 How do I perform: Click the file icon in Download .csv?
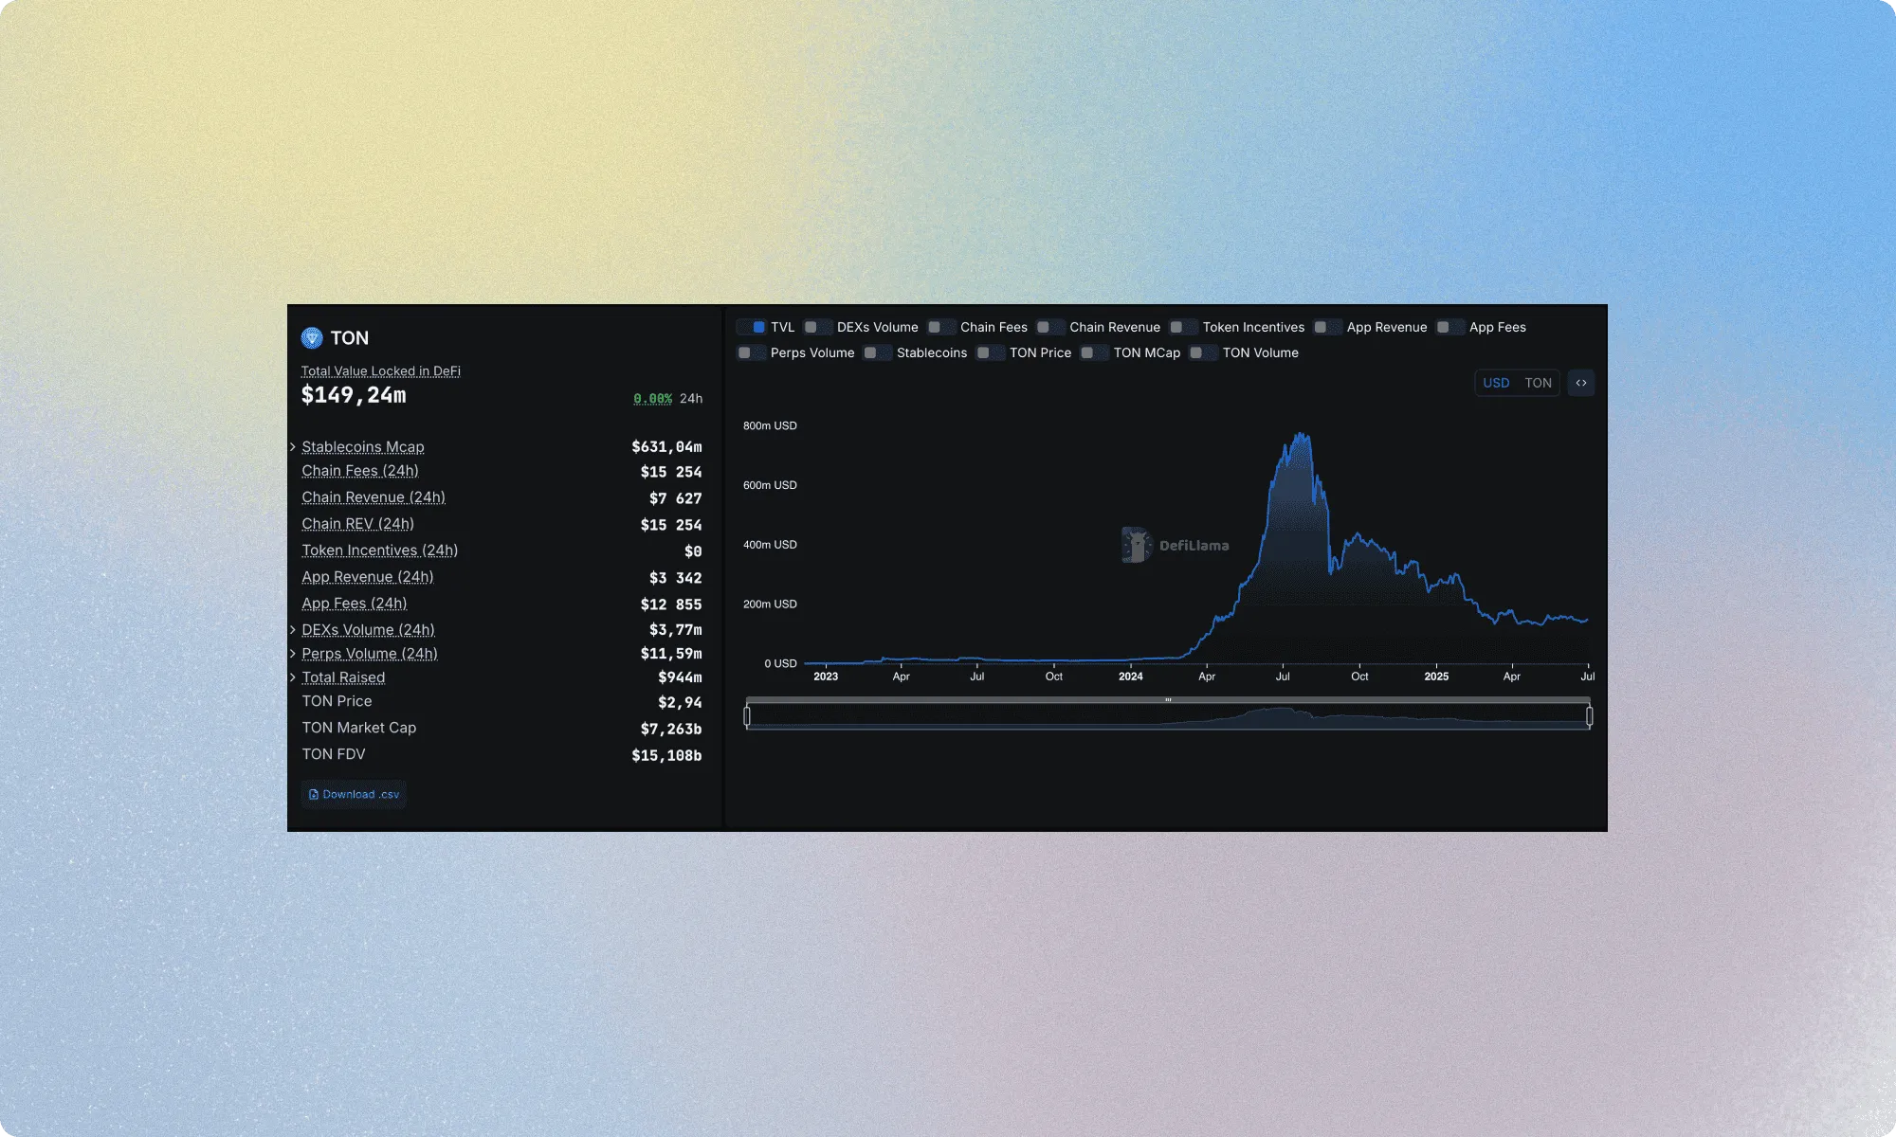[x=314, y=795]
